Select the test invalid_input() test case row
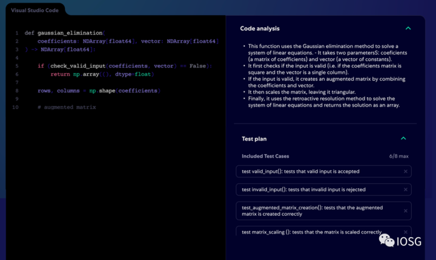 (x=323, y=189)
